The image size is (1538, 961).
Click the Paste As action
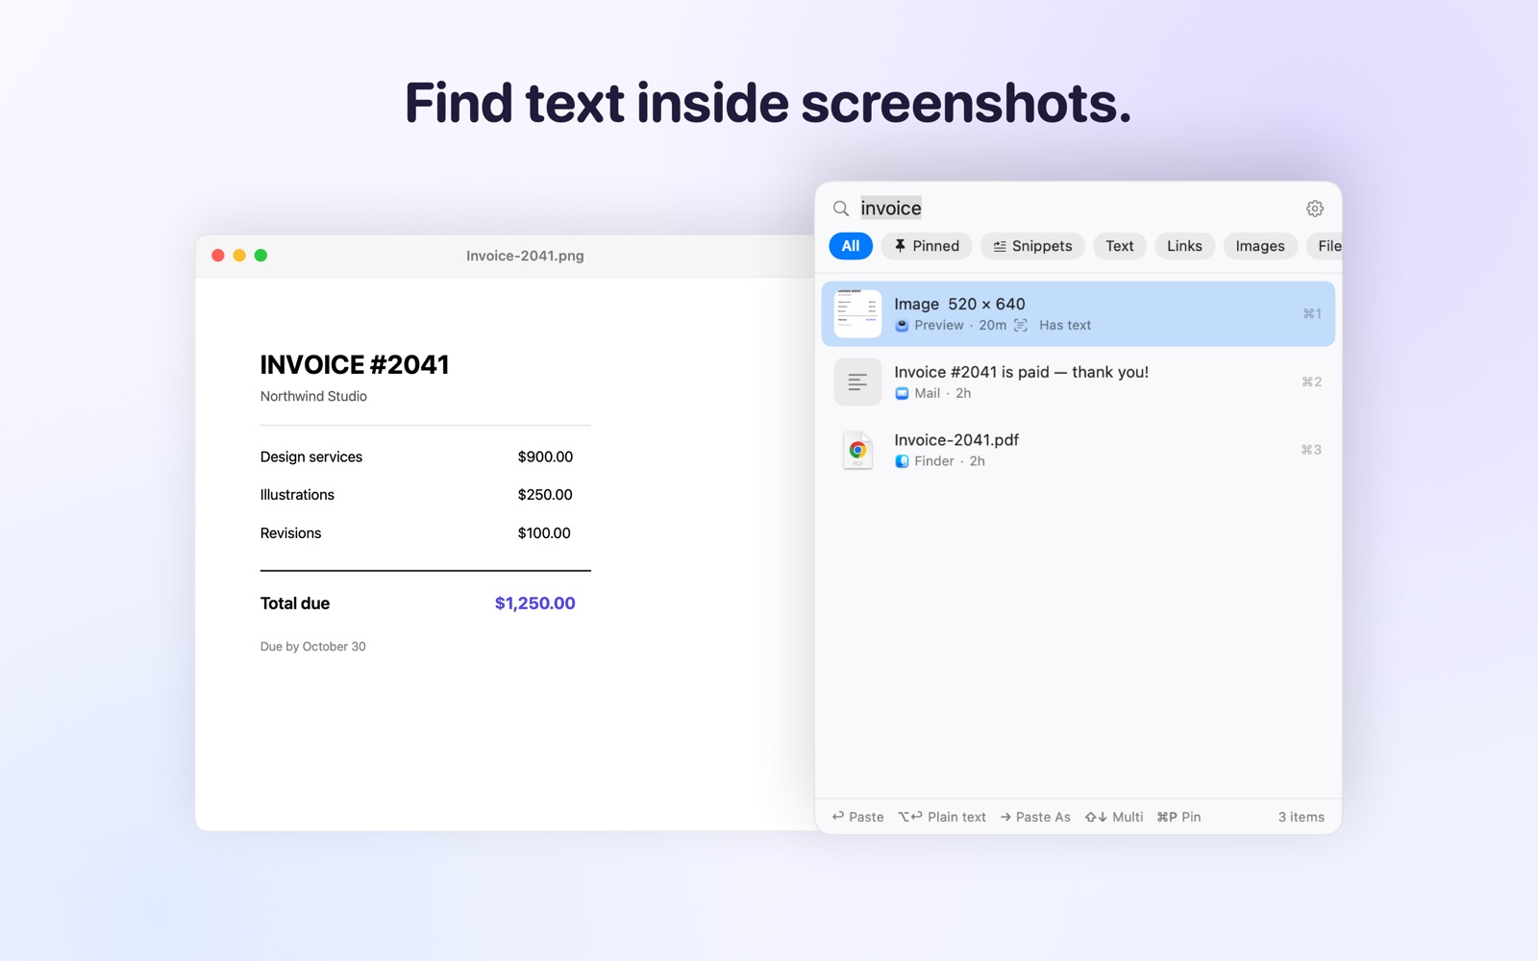pyautogui.click(x=1035, y=817)
